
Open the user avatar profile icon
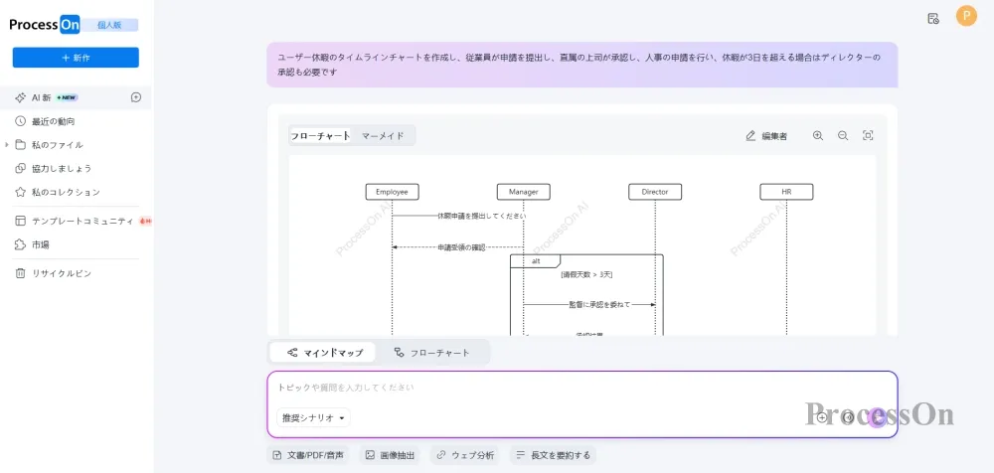click(966, 17)
